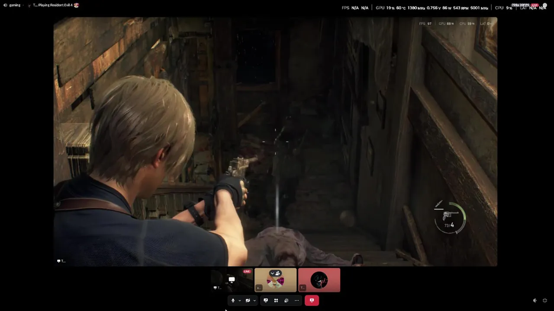
Task: Click the CPU 9% overlay reading
Action: coord(503,8)
